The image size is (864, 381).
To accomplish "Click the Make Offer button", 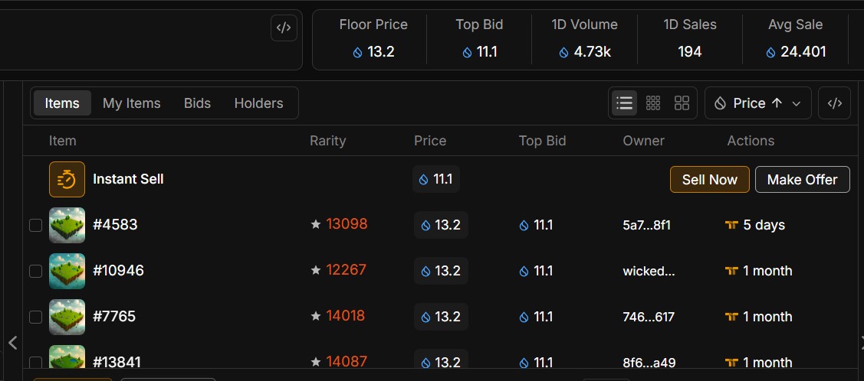I will [802, 179].
